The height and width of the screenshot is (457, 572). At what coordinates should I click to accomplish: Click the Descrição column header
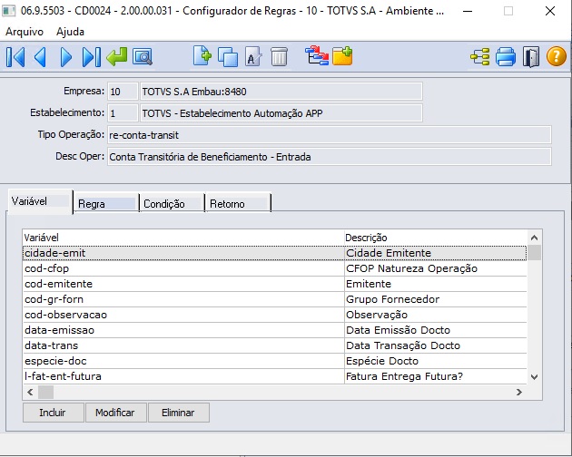pos(436,238)
